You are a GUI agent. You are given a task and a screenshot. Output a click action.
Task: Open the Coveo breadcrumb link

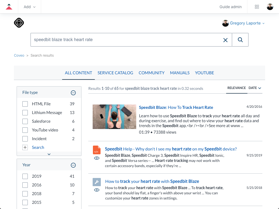(x=19, y=55)
